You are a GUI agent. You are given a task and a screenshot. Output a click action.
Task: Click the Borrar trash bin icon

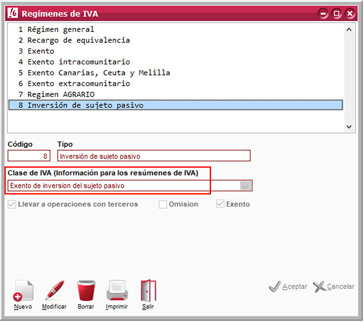pyautogui.click(x=86, y=290)
